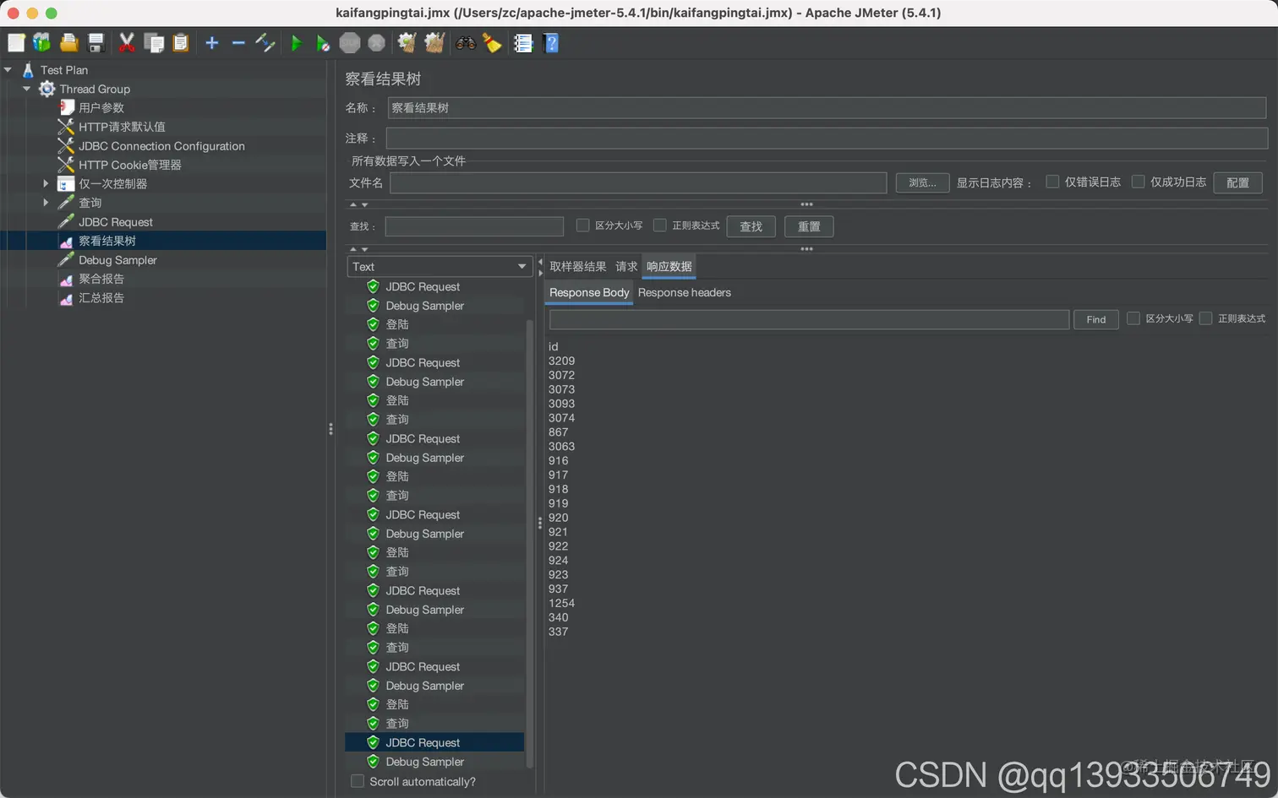
Task: Create a new test plan via toolbar icon
Action: 16,43
